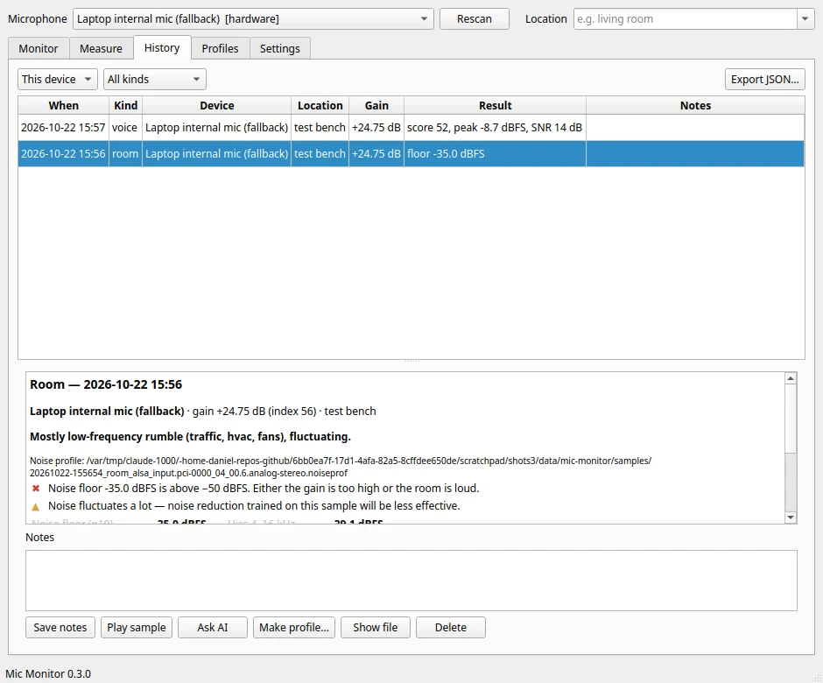
Task: Click the Play sample button
Action: pos(137,627)
